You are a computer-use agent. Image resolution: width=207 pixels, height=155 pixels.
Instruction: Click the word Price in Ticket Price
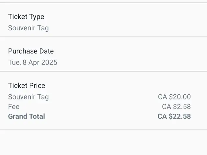pyautogui.click(x=37, y=86)
